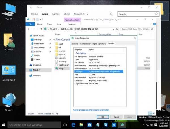Open recent locations dropdown arrow

point(37,29)
